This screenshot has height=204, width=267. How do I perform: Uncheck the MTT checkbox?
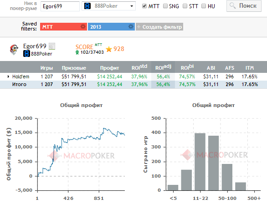point(144,6)
